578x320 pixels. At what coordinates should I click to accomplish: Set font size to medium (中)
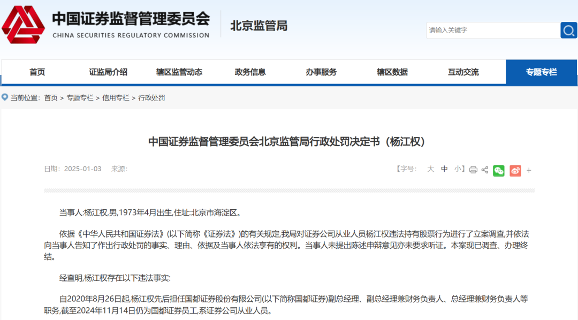[x=444, y=169]
